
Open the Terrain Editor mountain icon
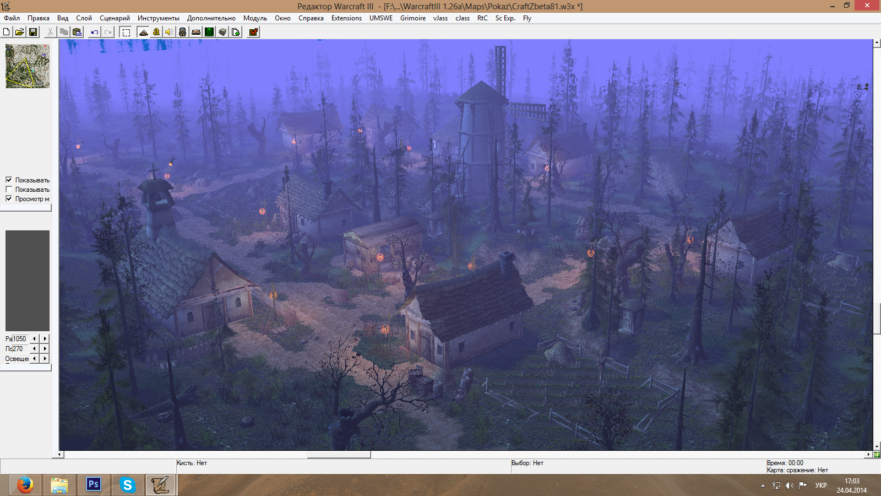pyautogui.click(x=143, y=32)
